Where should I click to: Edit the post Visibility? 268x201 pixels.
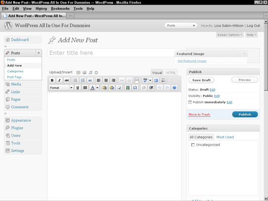tap(217, 96)
